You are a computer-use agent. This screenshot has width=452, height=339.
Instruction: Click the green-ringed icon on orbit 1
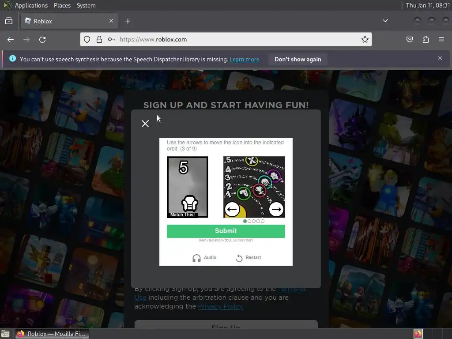pyautogui.click(x=244, y=193)
